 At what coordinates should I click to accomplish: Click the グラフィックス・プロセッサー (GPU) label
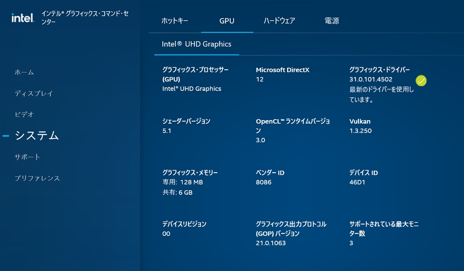click(195, 75)
